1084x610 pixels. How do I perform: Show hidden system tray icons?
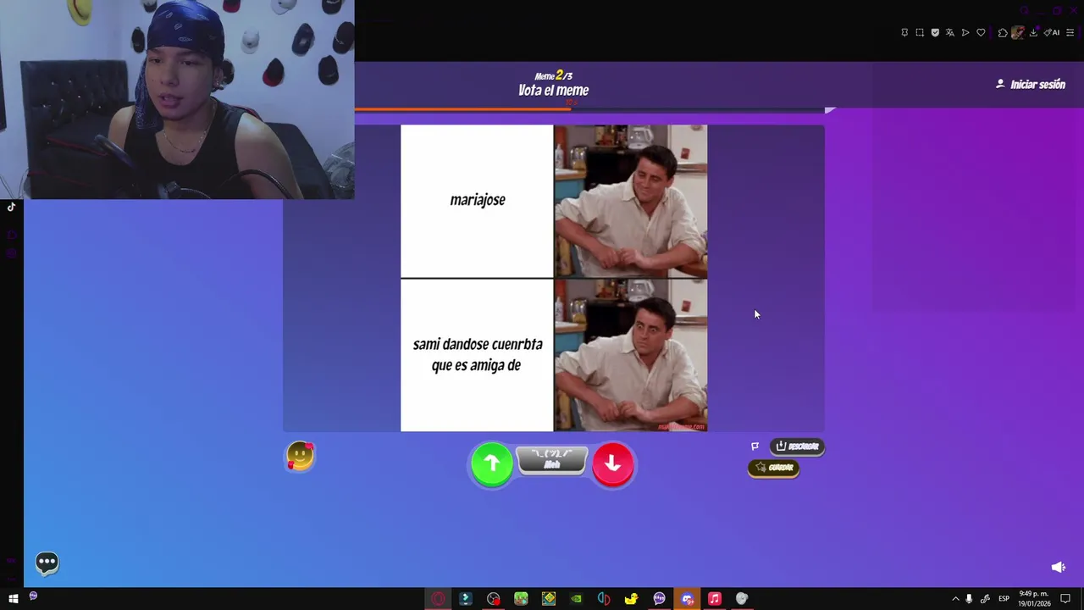tap(955, 599)
